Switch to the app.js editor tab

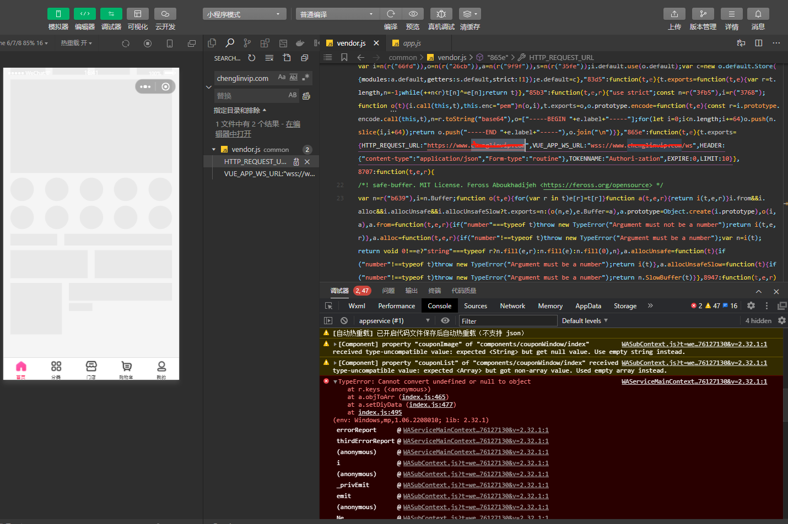pyautogui.click(x=412, y=43)
